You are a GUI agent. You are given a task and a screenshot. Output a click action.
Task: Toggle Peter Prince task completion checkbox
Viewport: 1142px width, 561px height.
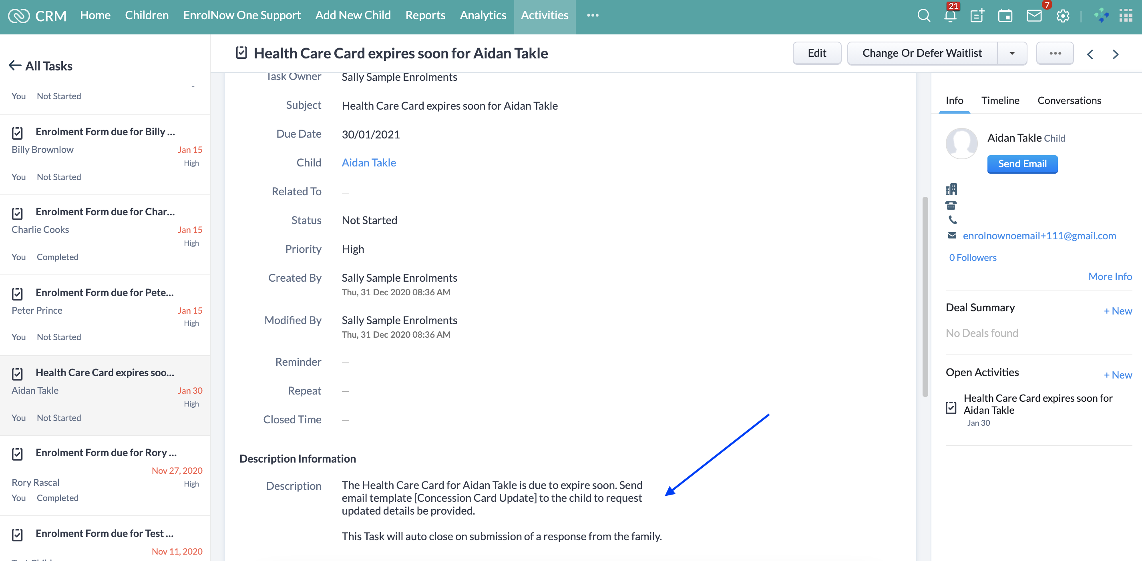17,293
